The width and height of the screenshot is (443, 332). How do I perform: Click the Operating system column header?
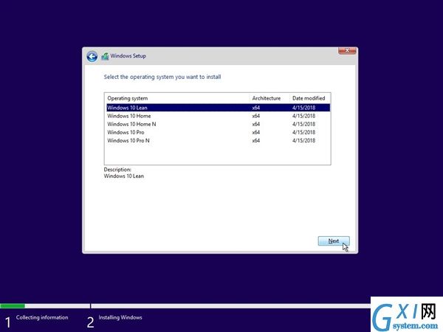coord(177,98)
